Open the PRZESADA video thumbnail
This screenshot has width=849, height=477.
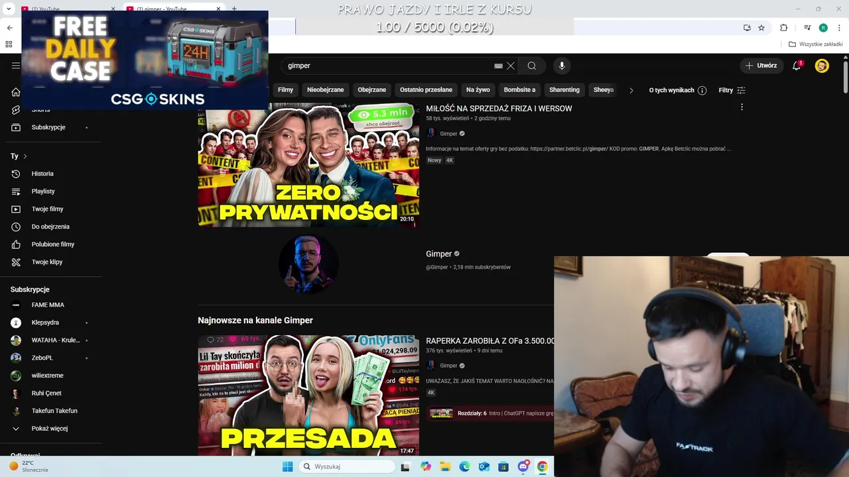(308, 395)
